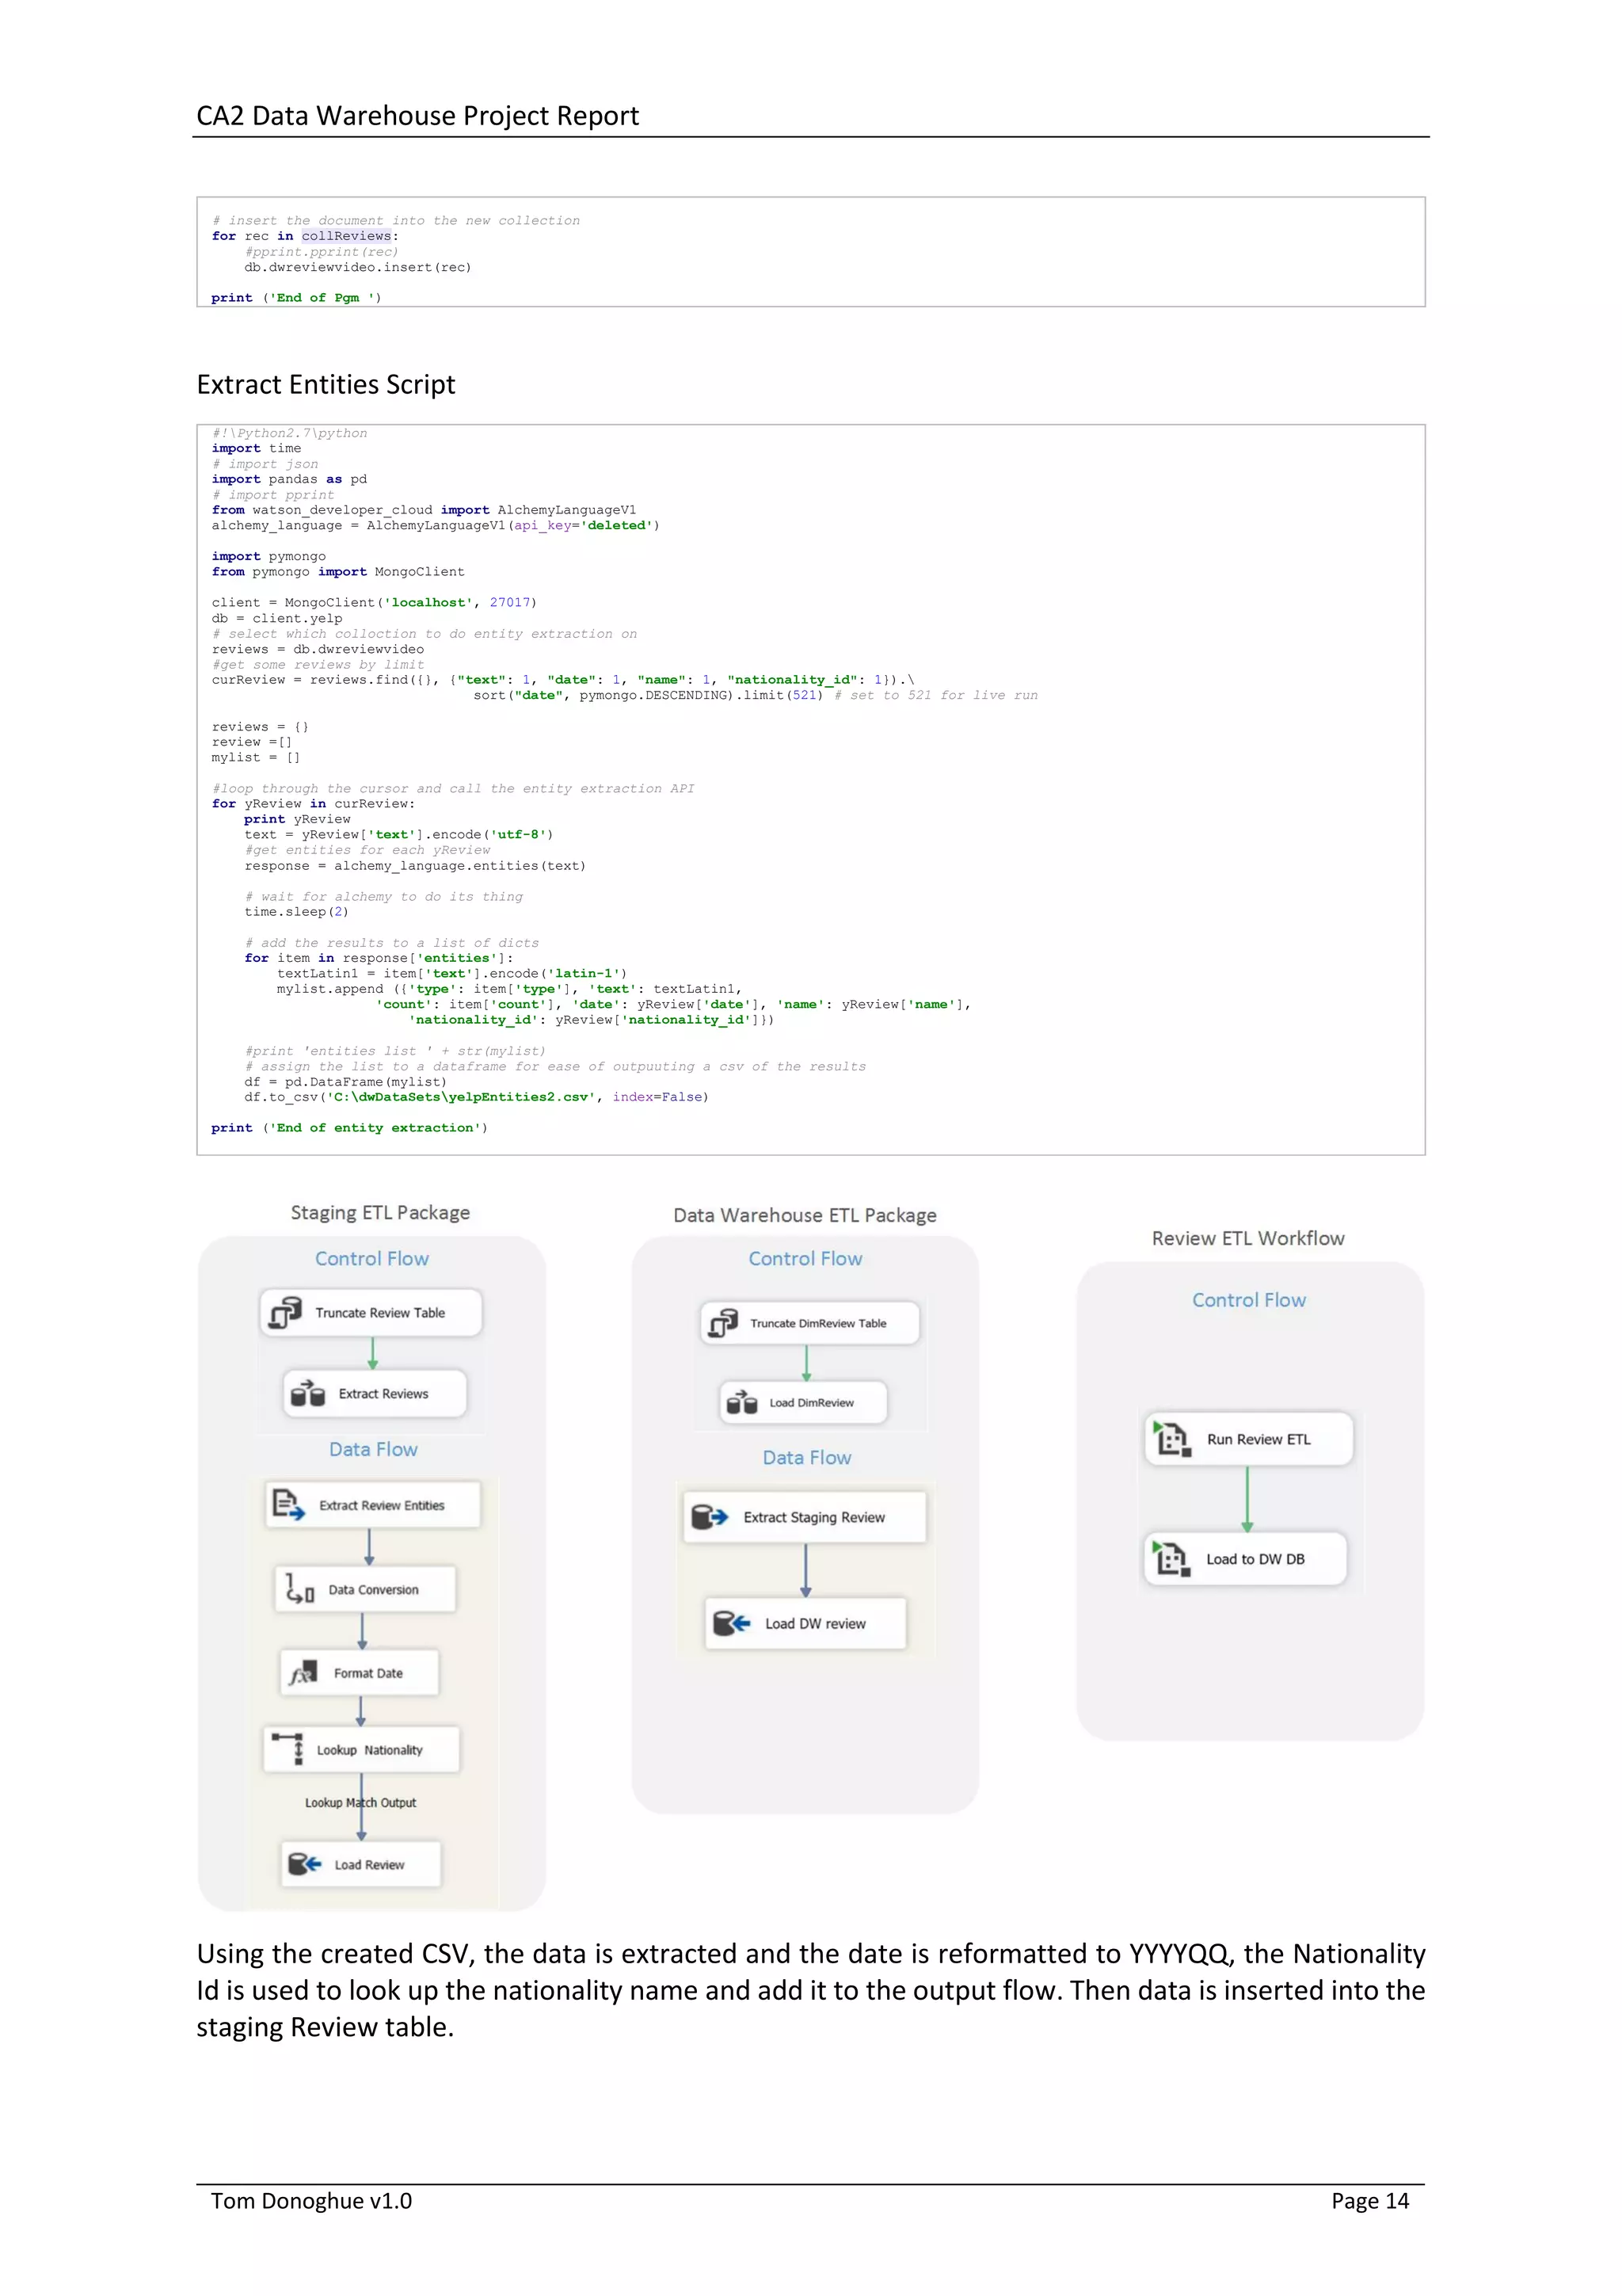Click the Lookup Match Output connector label

pyautogui.click(x=361, y=1802)
